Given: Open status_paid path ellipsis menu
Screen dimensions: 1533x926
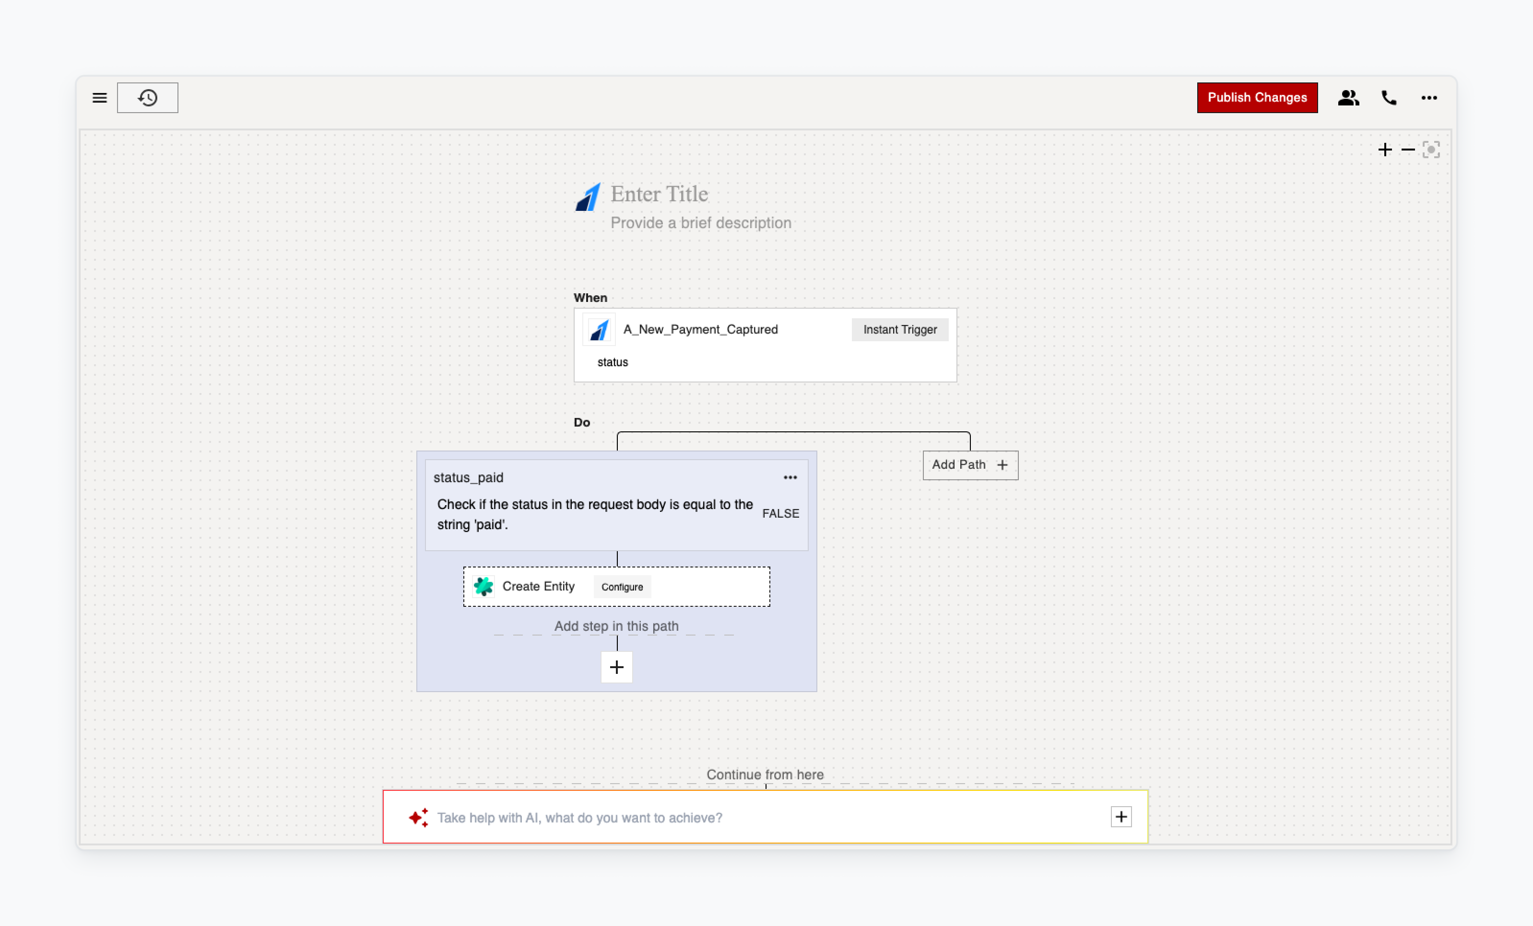Looking at the screenshot, I should pos(790,477).
